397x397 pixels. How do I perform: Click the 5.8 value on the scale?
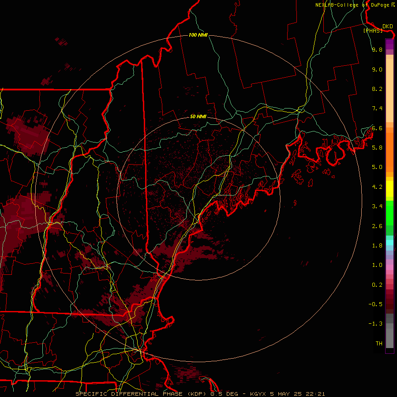pos(377,148)
